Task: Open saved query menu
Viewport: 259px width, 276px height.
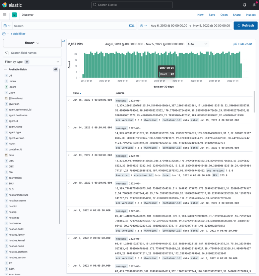Action: (x=7, y=26)
